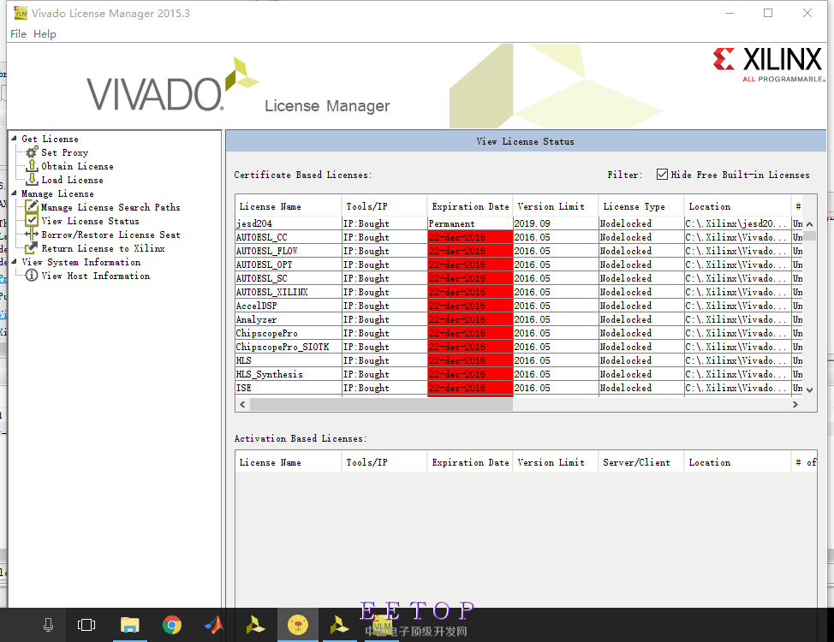
Task: Click the horizontal scrollbar left arrow
Action: (x=242, y=404)
